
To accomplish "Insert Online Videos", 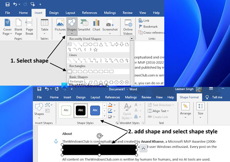I will (x=128, y=27).
